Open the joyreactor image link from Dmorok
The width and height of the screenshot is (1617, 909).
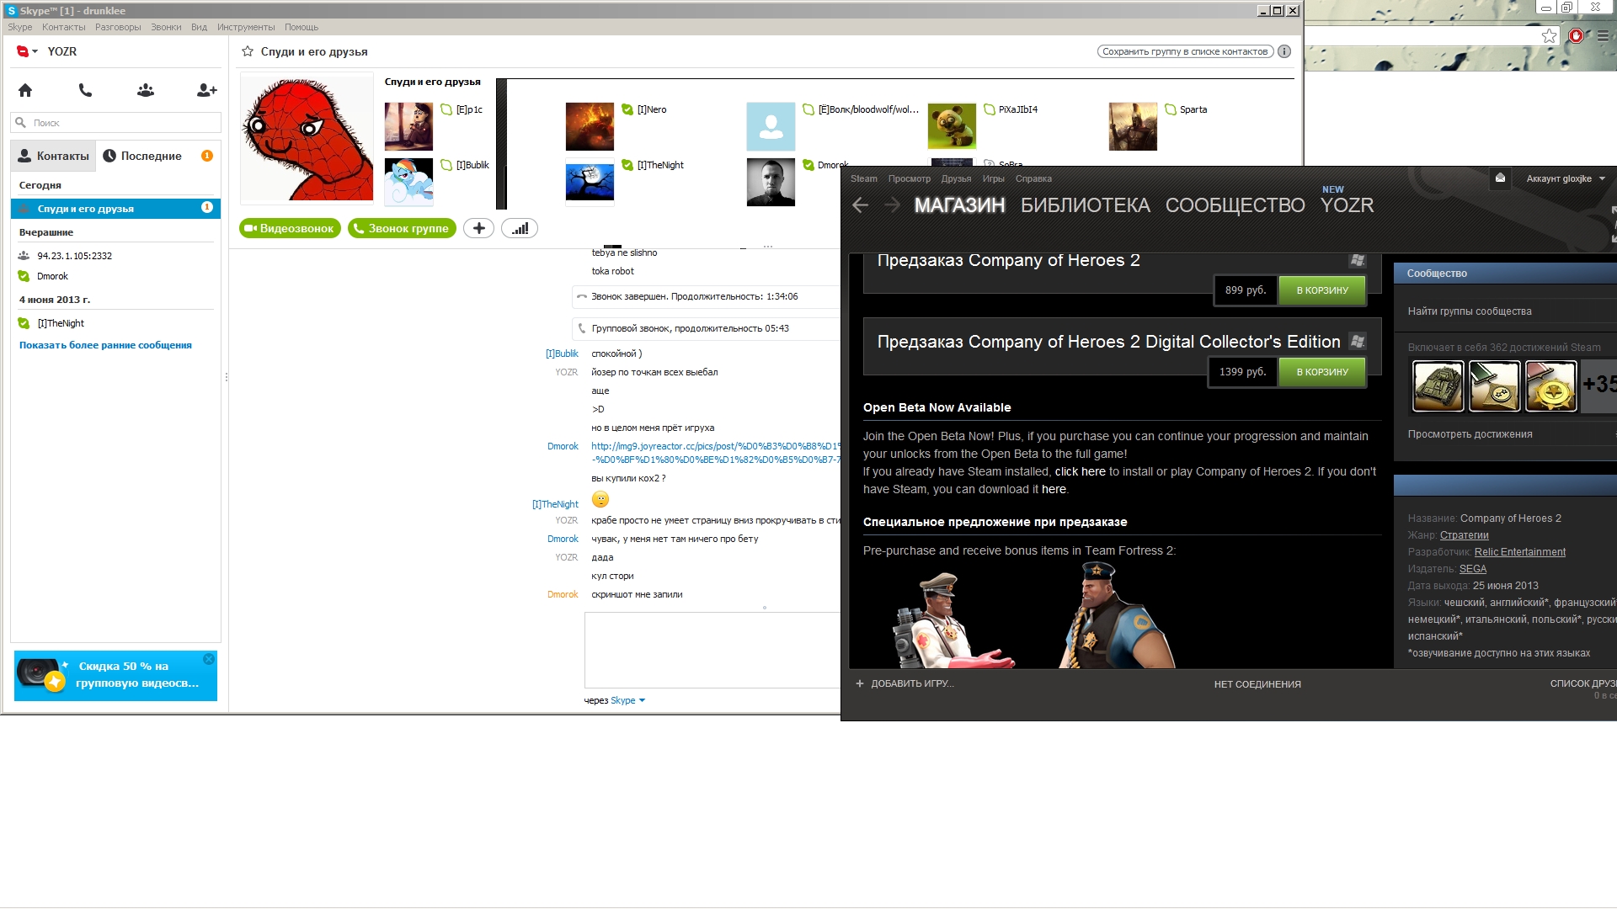click(715, 453)
